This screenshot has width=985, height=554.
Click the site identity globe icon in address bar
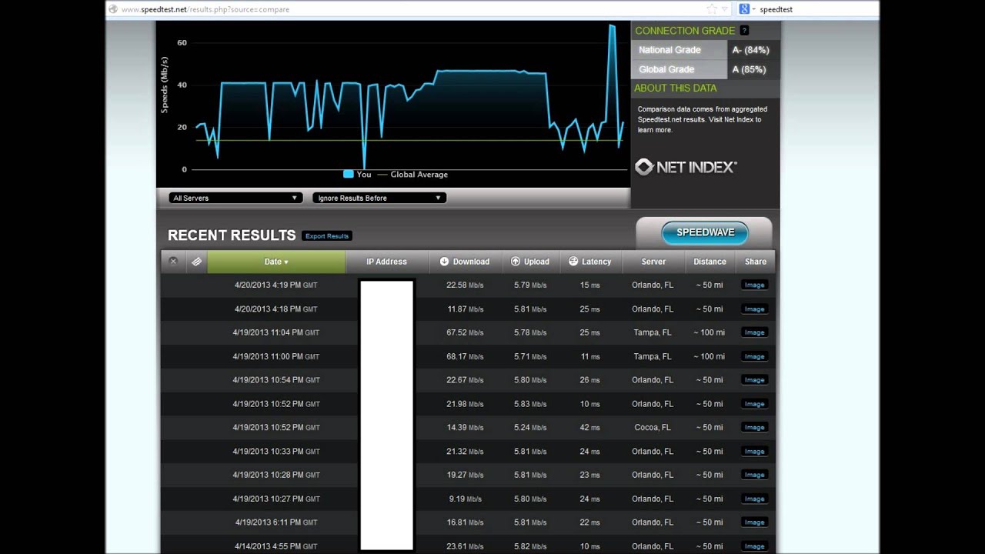[113, 9]
